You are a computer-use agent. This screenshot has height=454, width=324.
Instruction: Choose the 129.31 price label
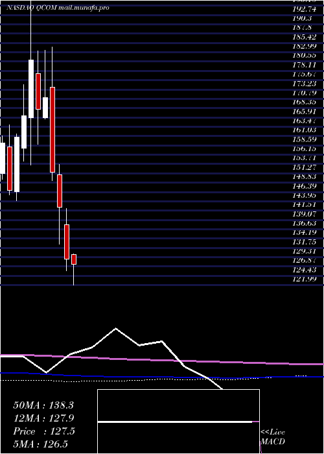coord(305,251)
